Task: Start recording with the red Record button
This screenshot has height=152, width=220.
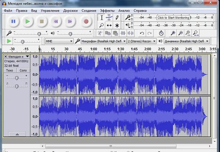Action: pos(86,21)
